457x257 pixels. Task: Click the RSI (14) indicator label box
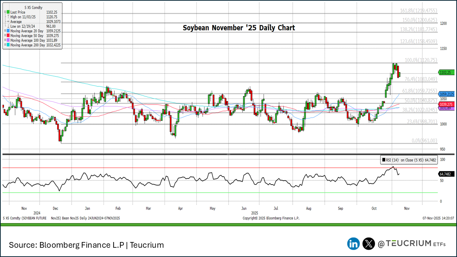(408, 160)
